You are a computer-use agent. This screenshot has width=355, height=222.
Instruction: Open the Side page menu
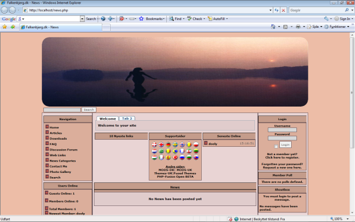[315, 27]
